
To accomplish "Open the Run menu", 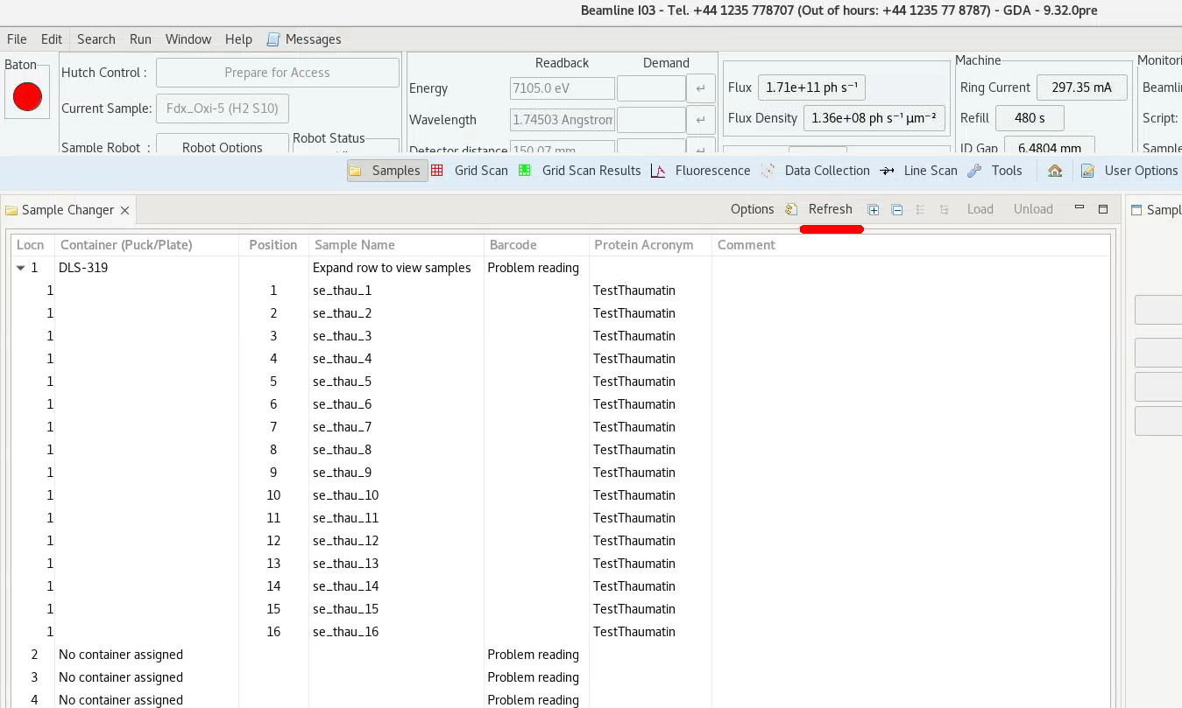I will click(140, 39).
